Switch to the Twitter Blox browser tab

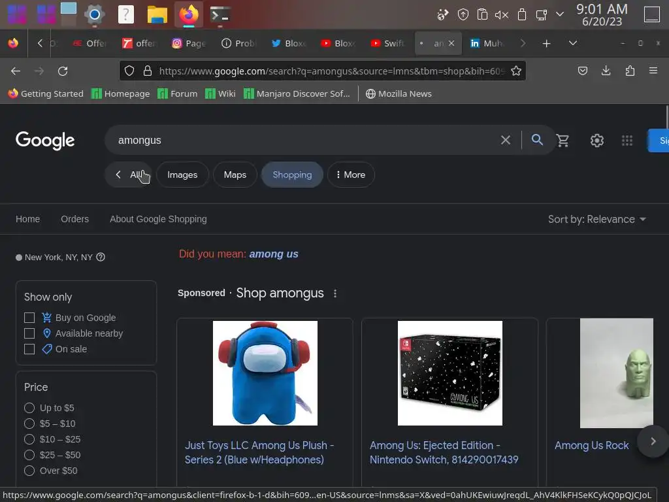pos(289,43)
